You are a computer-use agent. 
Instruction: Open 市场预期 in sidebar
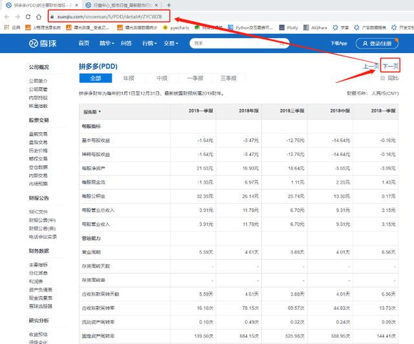pos(38,184)
